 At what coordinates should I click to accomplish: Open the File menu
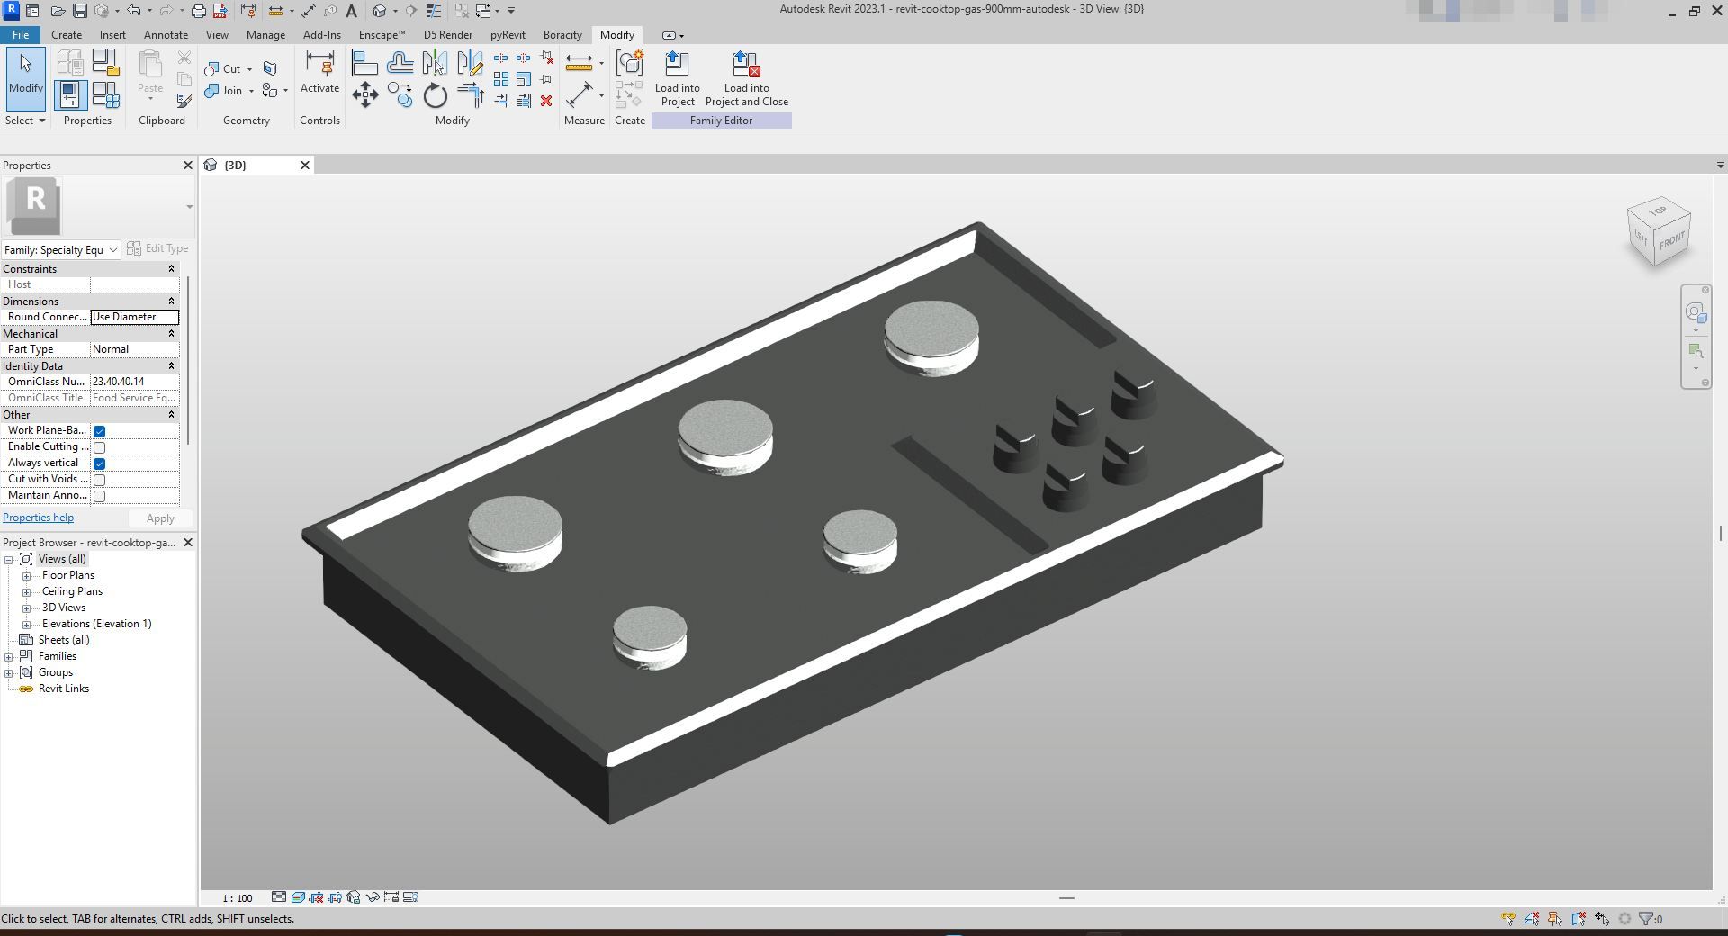[20, 35]
